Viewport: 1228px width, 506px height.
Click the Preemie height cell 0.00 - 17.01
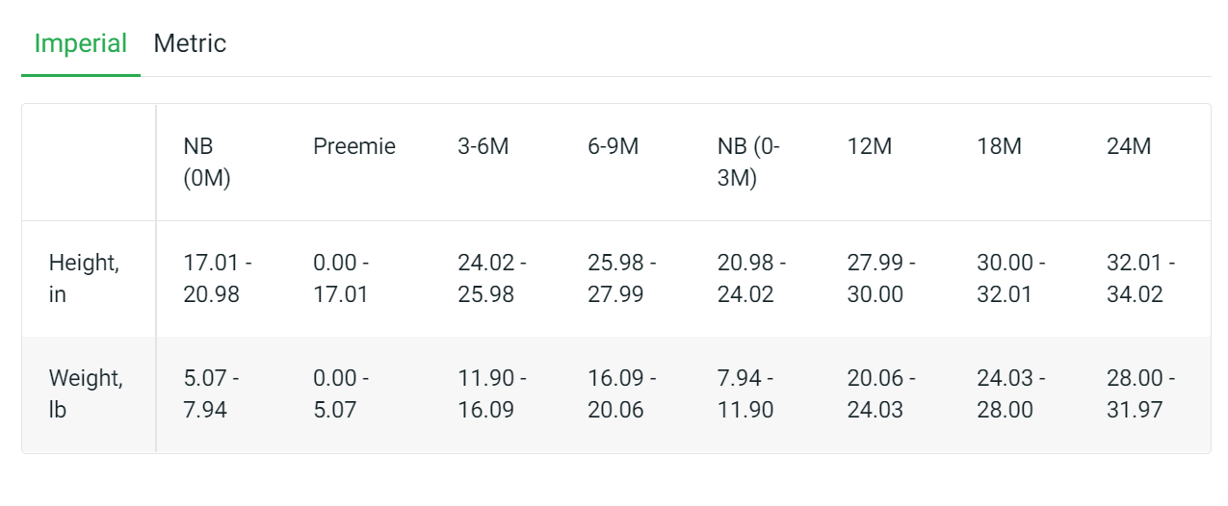341,278
